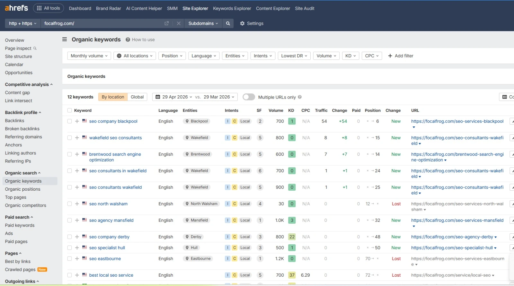Open the Monthly volume dropdown
This screenshot has width=514, height=286.
(x=89, y=56)
